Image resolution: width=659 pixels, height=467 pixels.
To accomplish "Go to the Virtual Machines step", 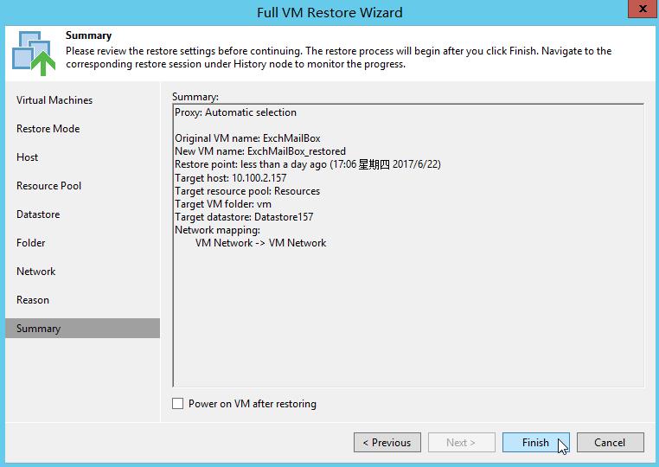I will [x=54, y=100].
